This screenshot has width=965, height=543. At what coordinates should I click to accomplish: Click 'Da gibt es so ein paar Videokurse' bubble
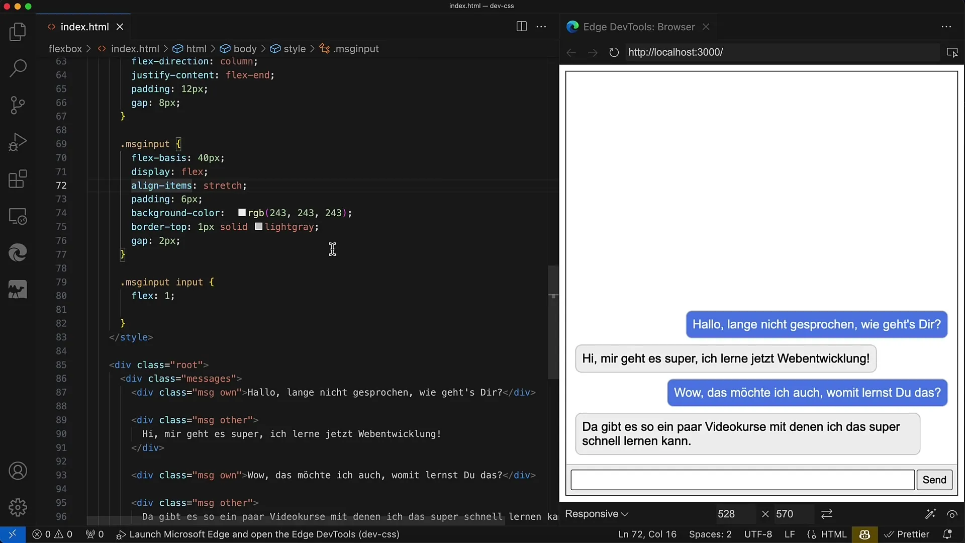748,434
